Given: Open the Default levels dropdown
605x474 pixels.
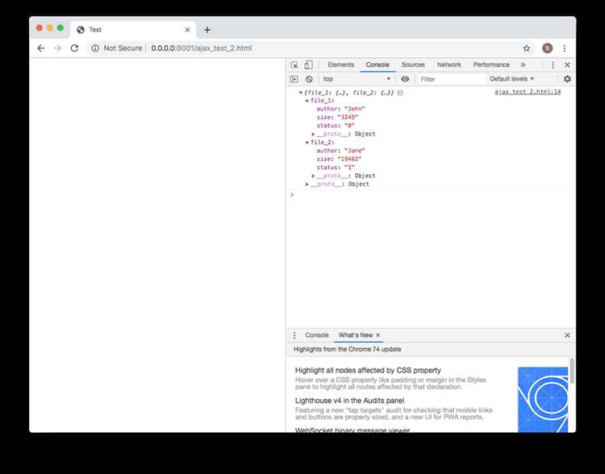Looking at the screenshot, I should coord(511,79).
